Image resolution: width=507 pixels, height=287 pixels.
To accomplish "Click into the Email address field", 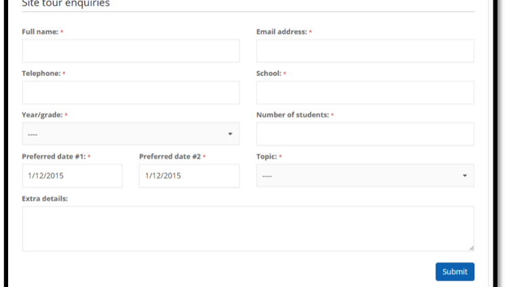I will tap(364, 51).
